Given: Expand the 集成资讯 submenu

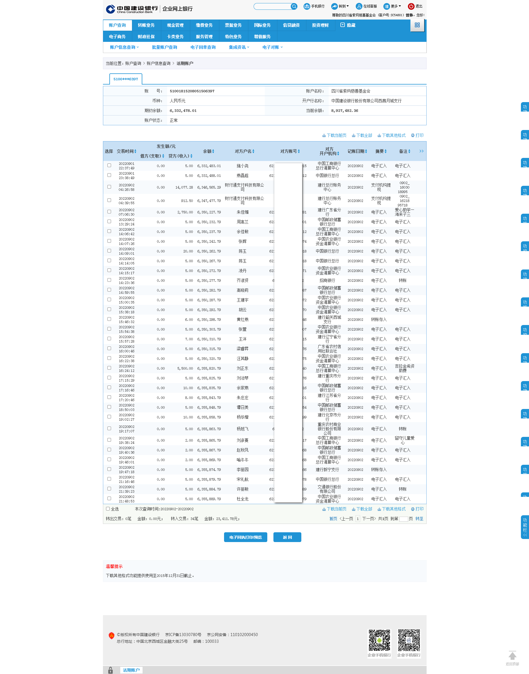Looking at the screenshot, I should coord(239,47).
